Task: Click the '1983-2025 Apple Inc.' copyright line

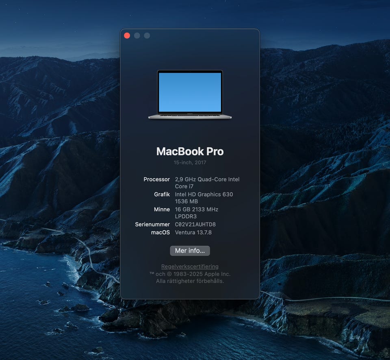Action: click(190, 274)
